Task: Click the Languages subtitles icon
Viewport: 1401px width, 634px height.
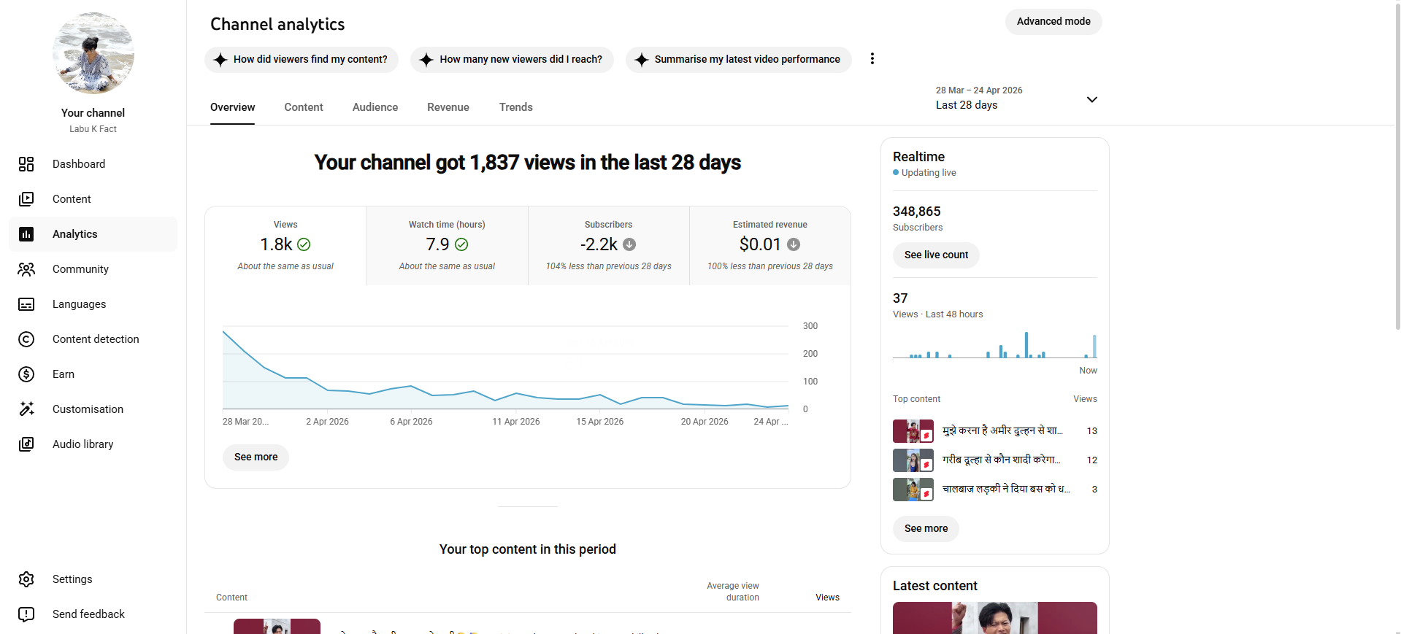Action: pos(26,304)
